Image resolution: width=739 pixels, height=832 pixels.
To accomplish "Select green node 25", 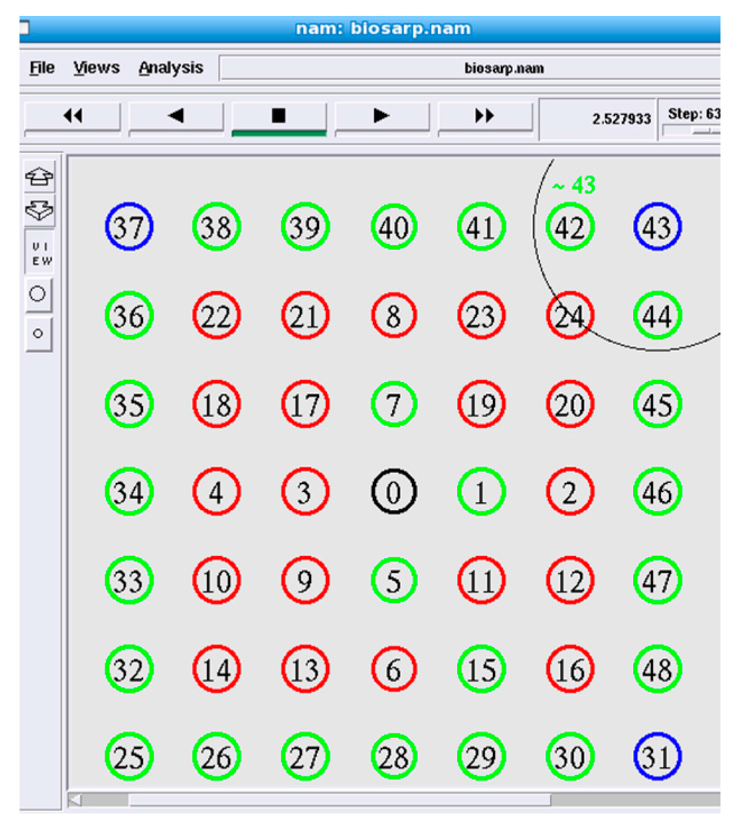I will pos(129,757).
